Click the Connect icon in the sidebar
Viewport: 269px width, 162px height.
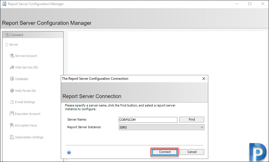pyautogui.click(x=7, y=35)
